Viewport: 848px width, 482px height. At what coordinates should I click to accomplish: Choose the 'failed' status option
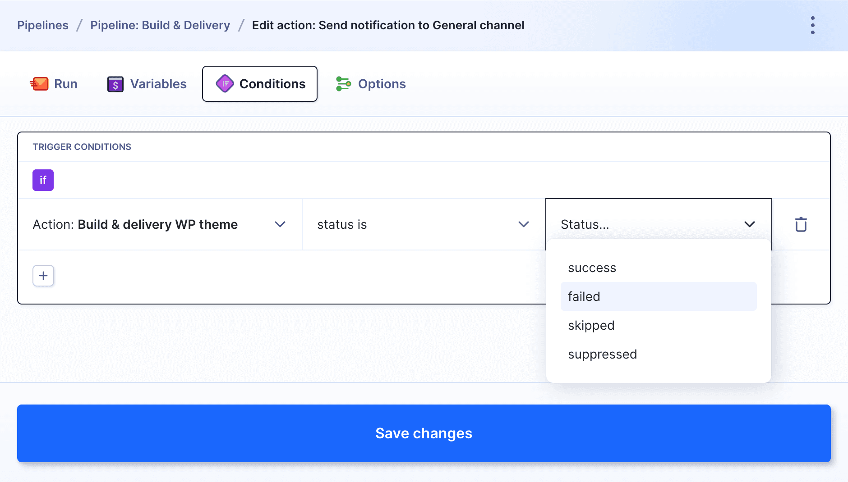tap(584, 297)
